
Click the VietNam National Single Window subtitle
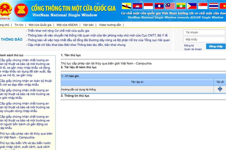65,15
